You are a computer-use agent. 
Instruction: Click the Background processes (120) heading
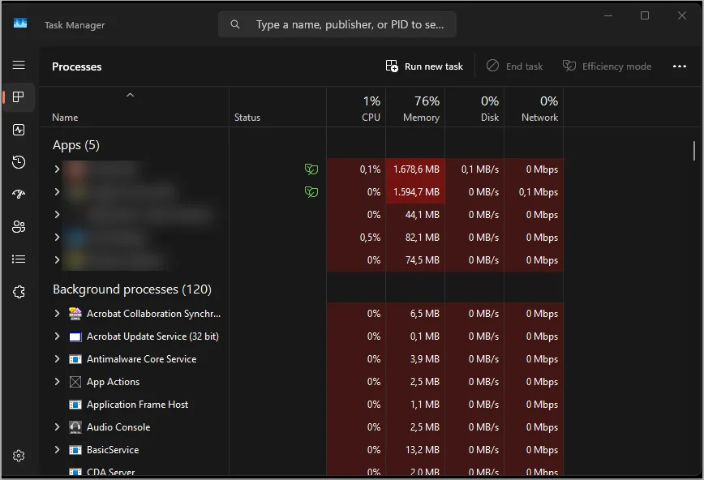132,289
